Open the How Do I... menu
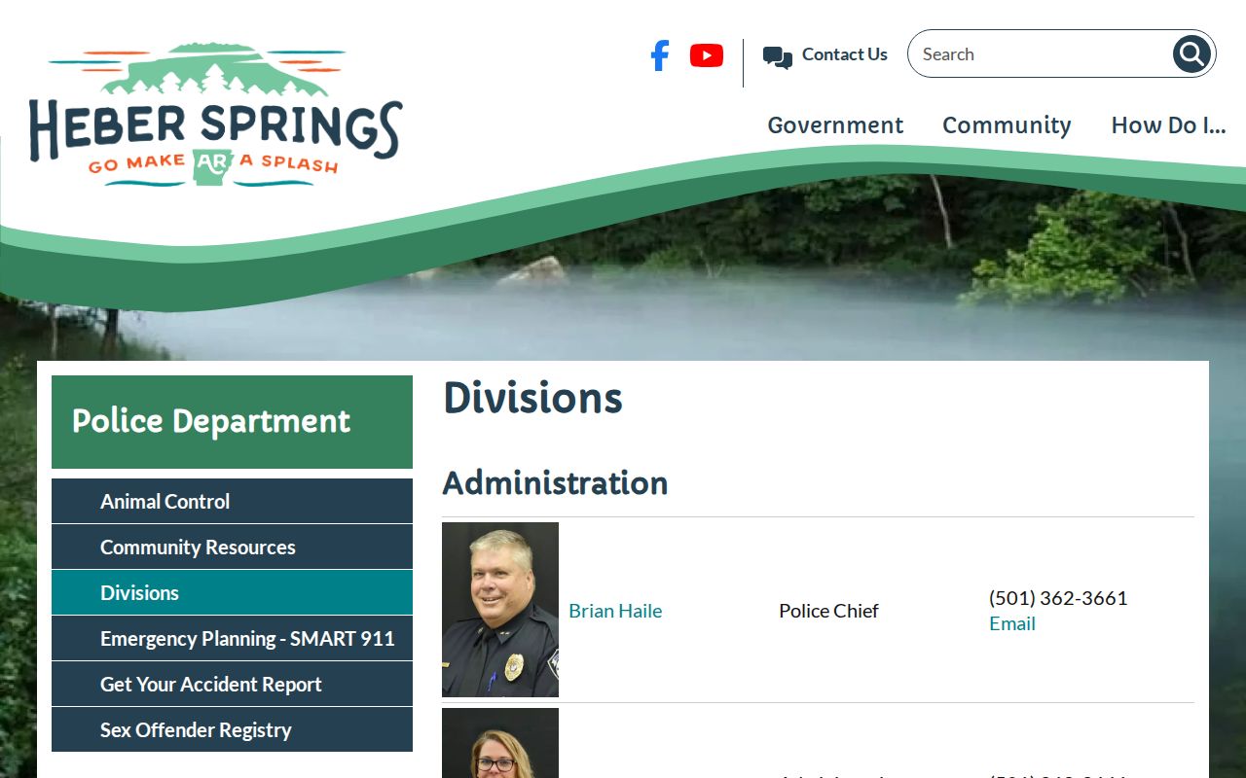Screen dimensions: 1246x778 point(1168,125)
